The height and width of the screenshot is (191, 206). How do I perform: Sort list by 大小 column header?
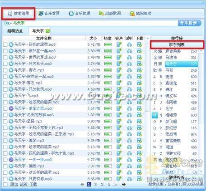click(94, 38)
